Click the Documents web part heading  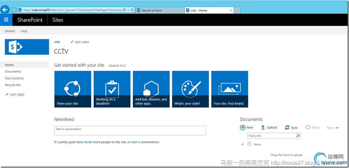(251, 119)
